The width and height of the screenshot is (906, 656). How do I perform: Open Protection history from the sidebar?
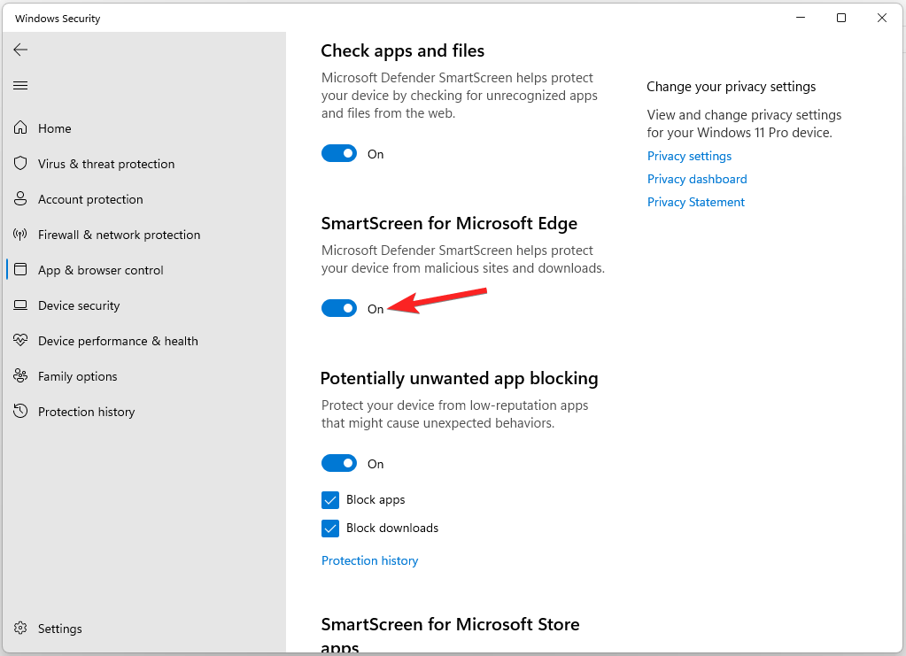click(x=20, y=411)
